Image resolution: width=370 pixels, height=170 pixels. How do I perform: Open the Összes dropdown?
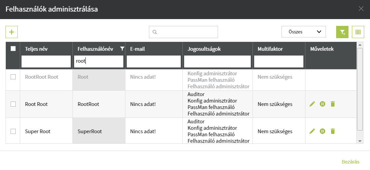(303, 32)
